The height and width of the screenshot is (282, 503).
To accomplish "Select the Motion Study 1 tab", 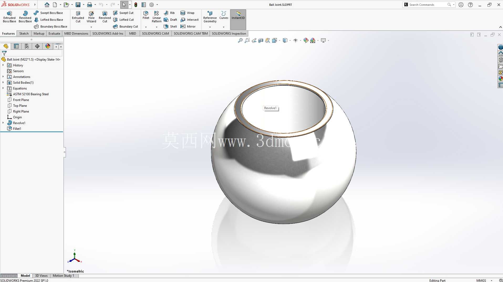I will point(63,275).
